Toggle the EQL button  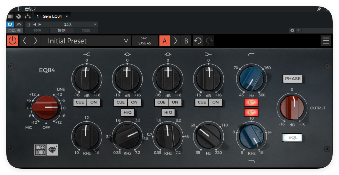(x=292, y=137)
